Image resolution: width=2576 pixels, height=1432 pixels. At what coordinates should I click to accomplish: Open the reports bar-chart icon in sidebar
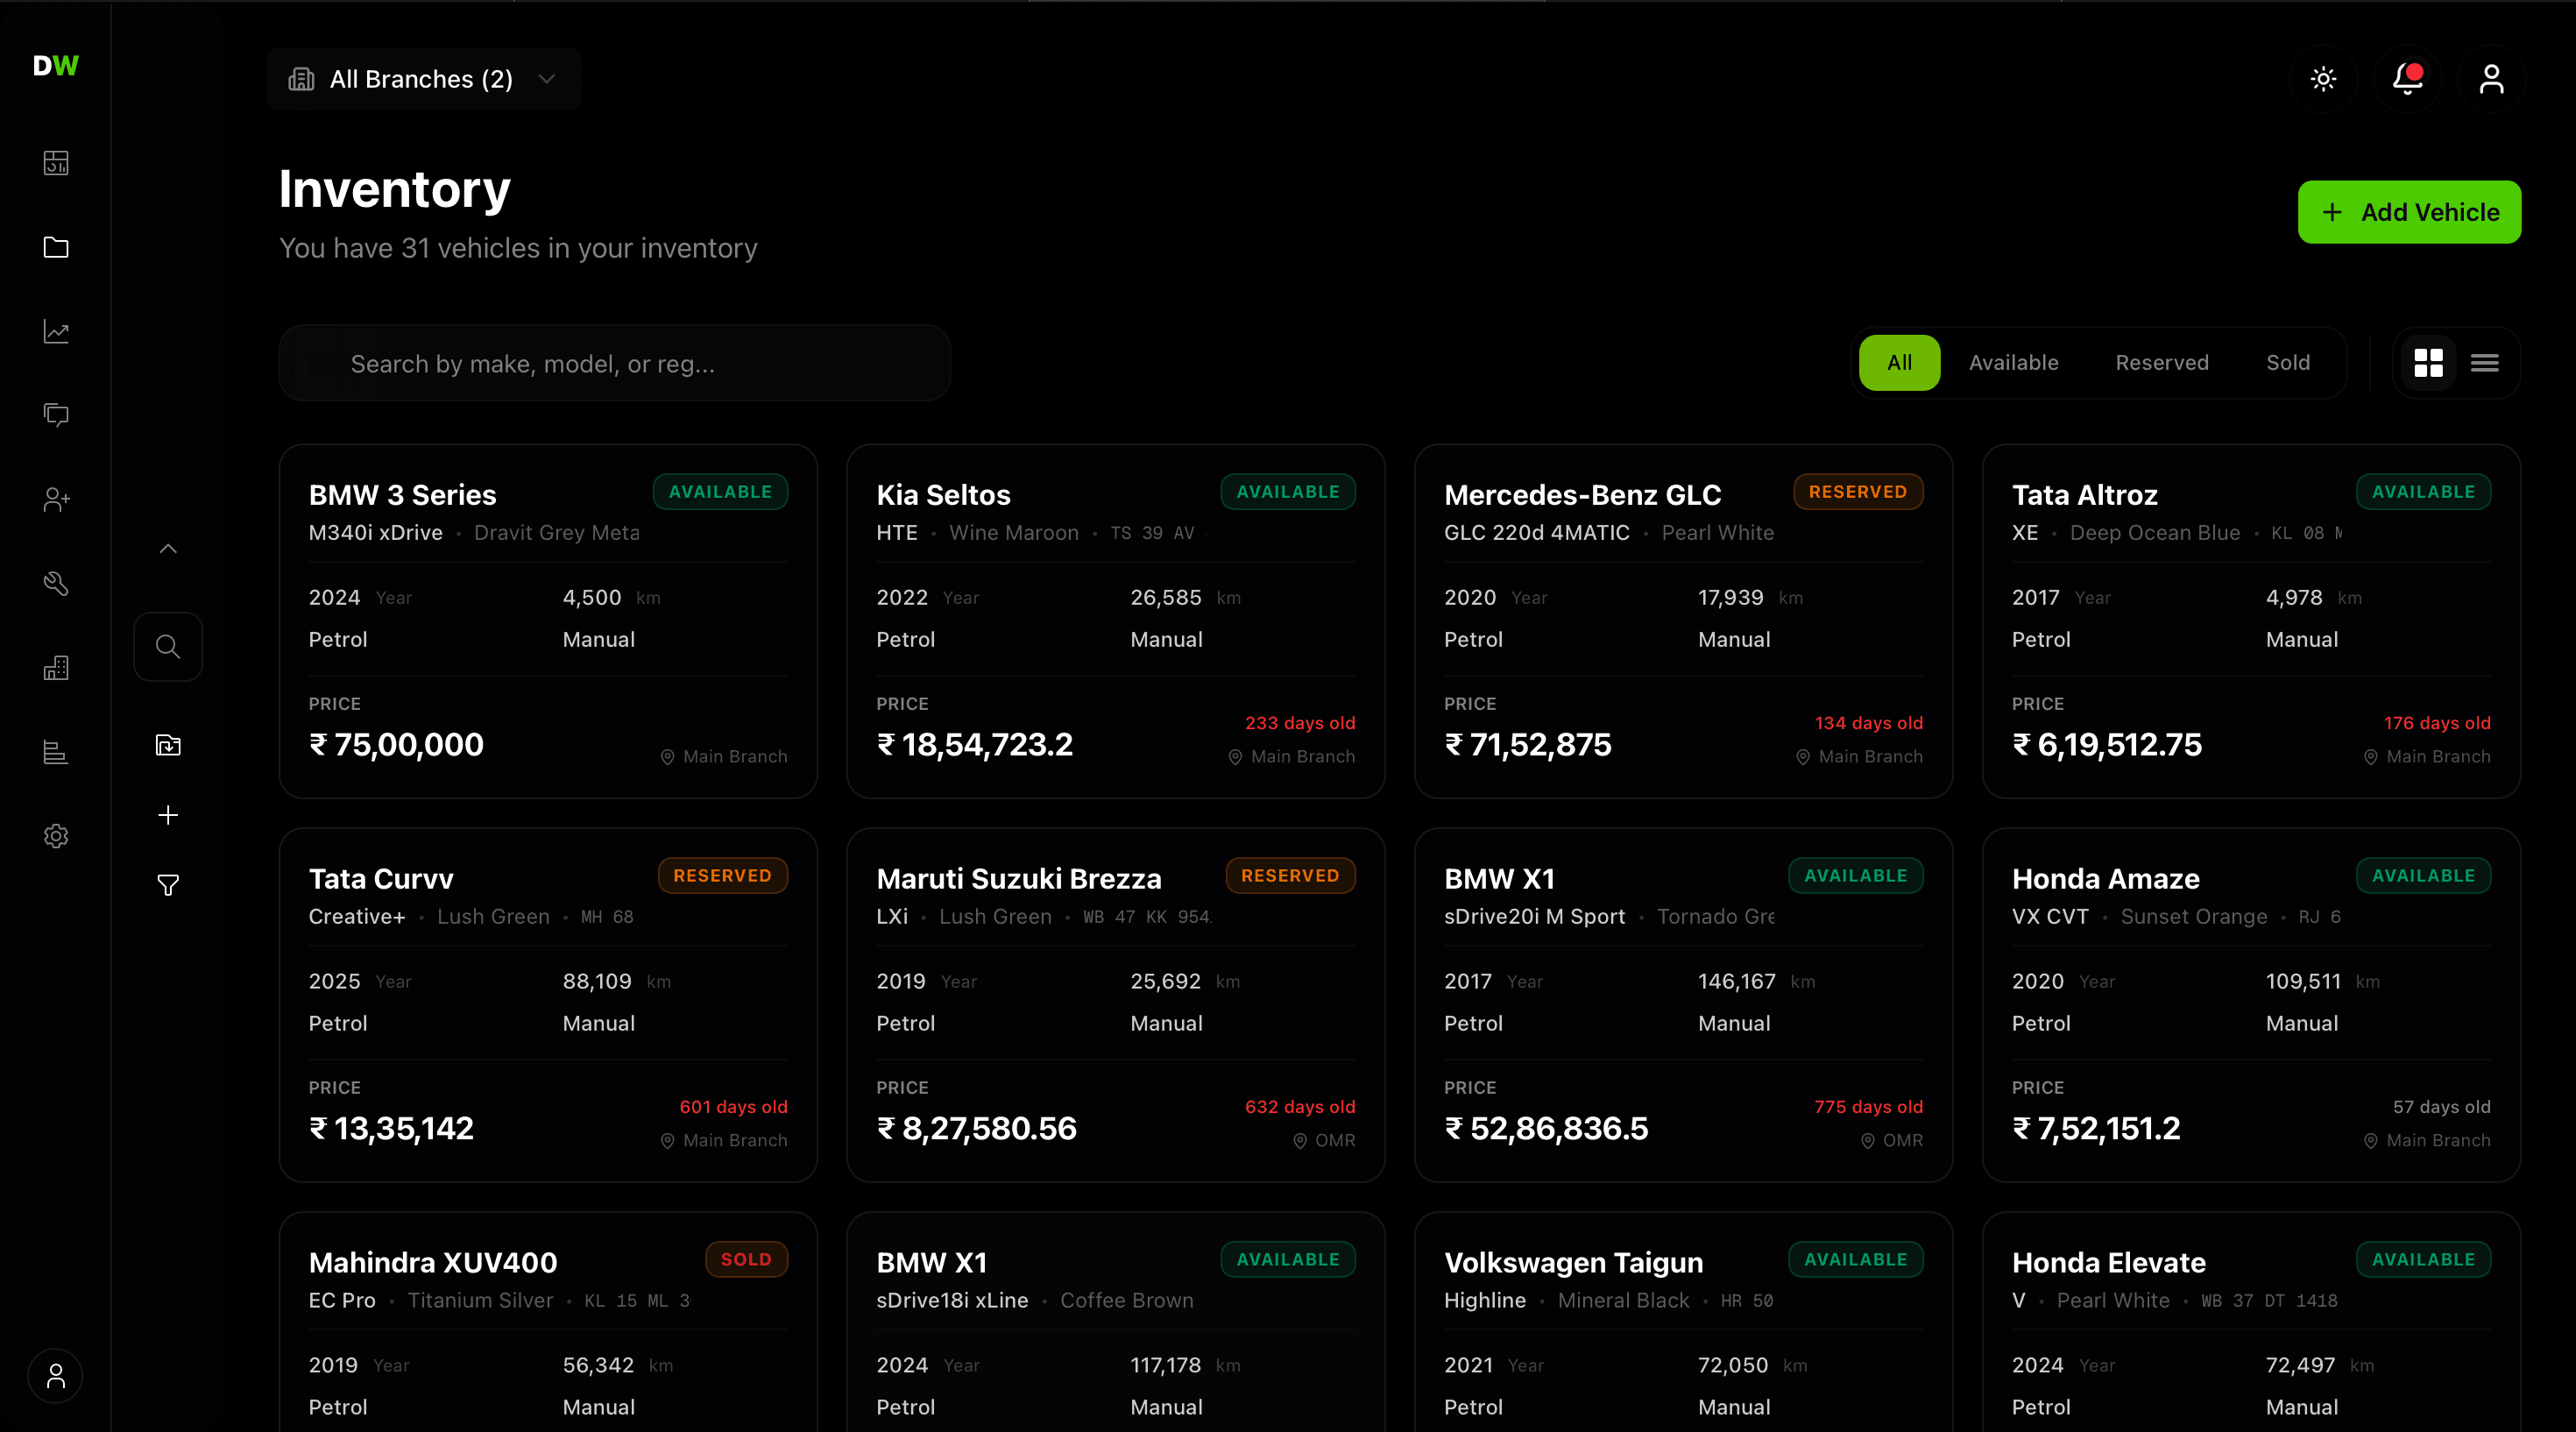coord(56,752)
